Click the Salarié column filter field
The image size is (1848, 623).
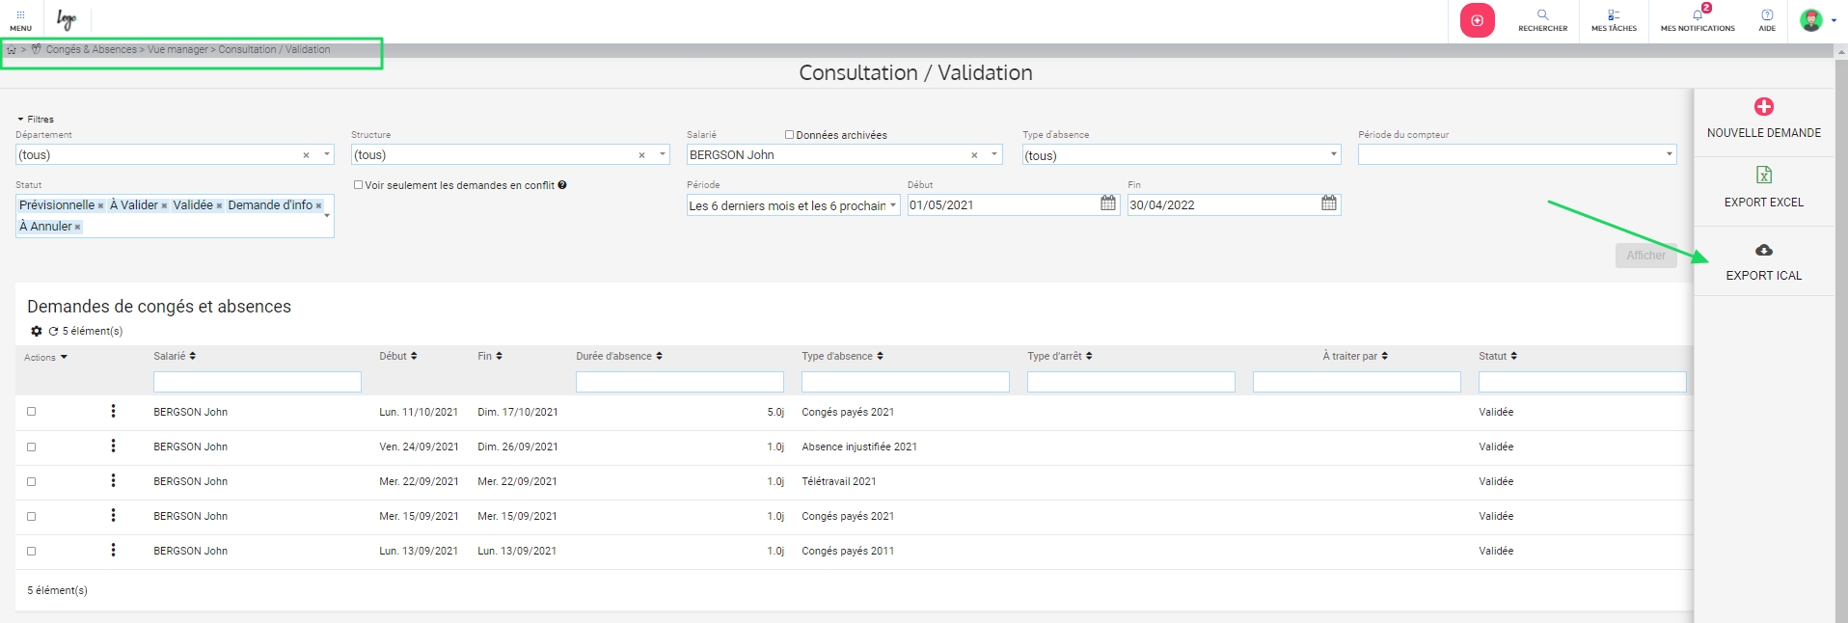[258, 383]
